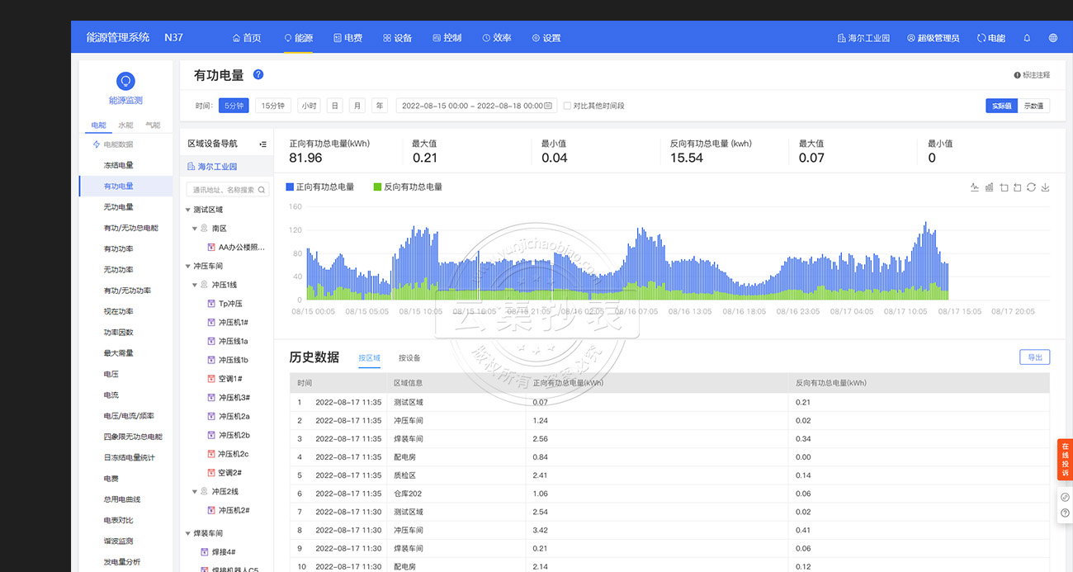Collapse the 测试区域 tree node

188,210
